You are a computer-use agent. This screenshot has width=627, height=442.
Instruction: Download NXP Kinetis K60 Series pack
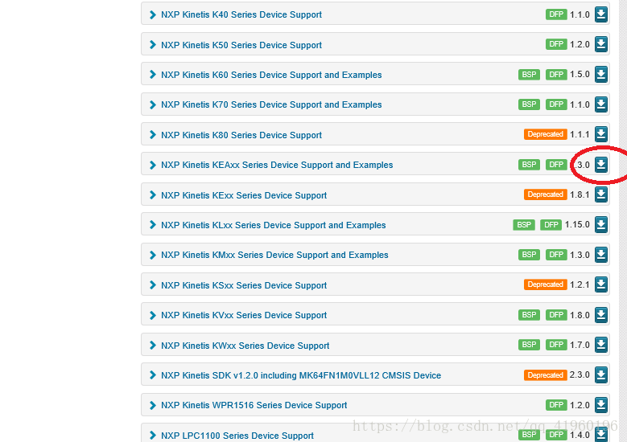[601, 74]
